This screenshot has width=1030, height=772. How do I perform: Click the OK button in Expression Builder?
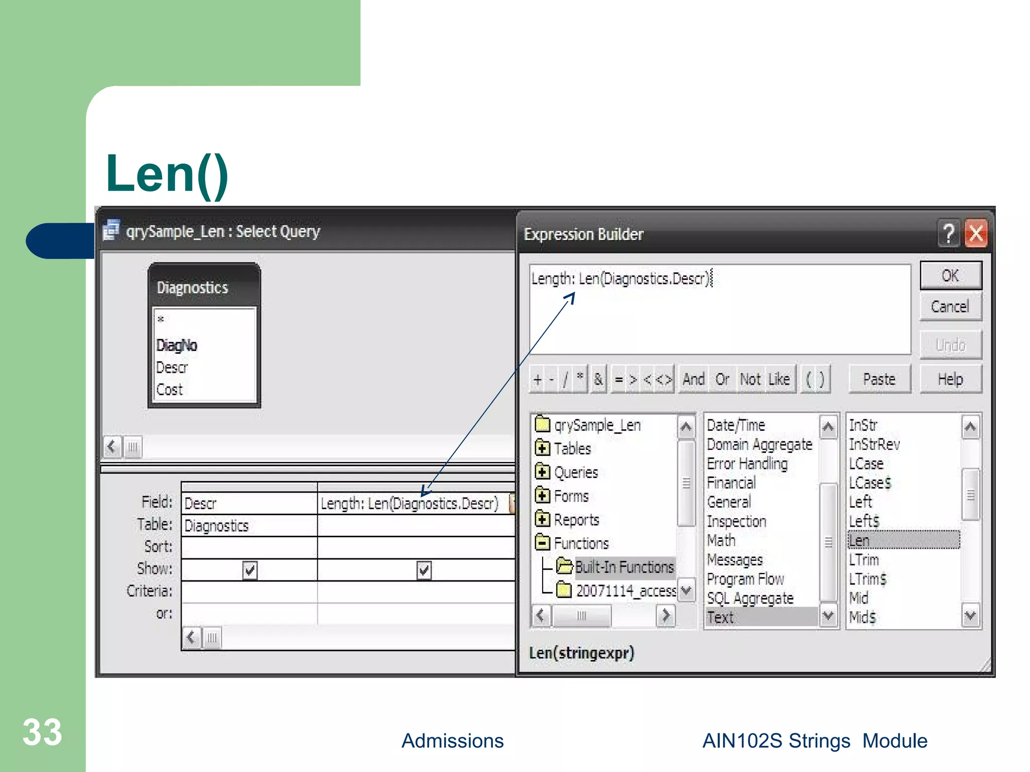coord(951,275)
